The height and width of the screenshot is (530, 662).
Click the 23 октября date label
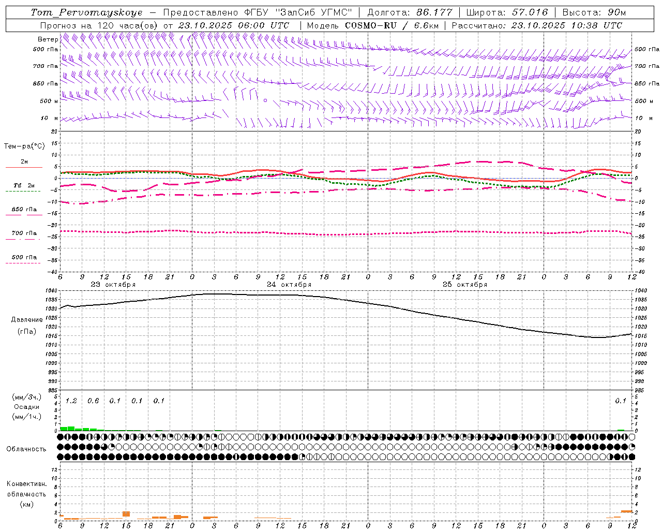(x=113, y=285)
